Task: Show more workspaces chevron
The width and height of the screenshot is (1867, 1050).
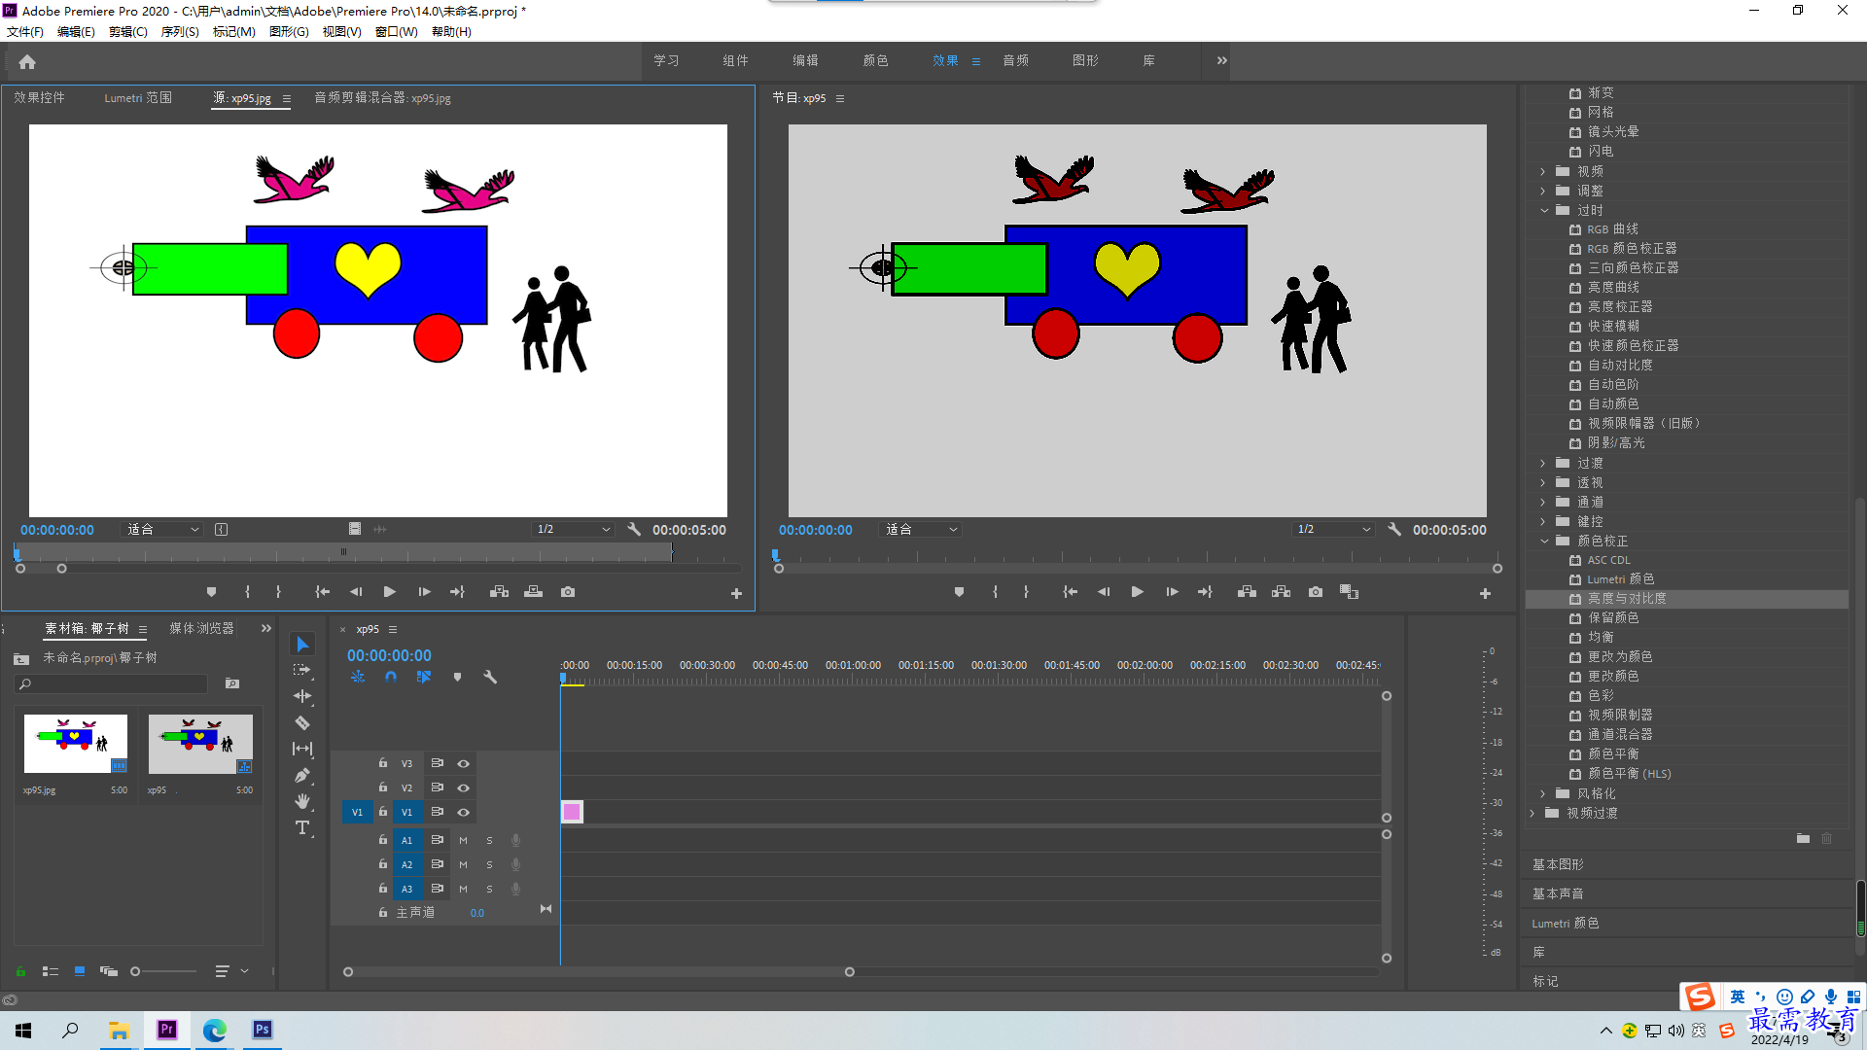Action: click(x=1221, y=60)
